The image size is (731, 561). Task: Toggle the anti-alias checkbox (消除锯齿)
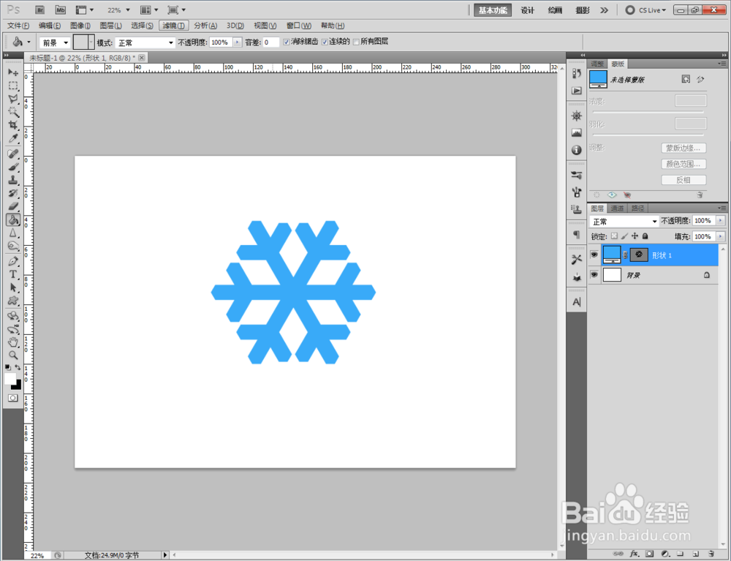[x=287, y=42]
